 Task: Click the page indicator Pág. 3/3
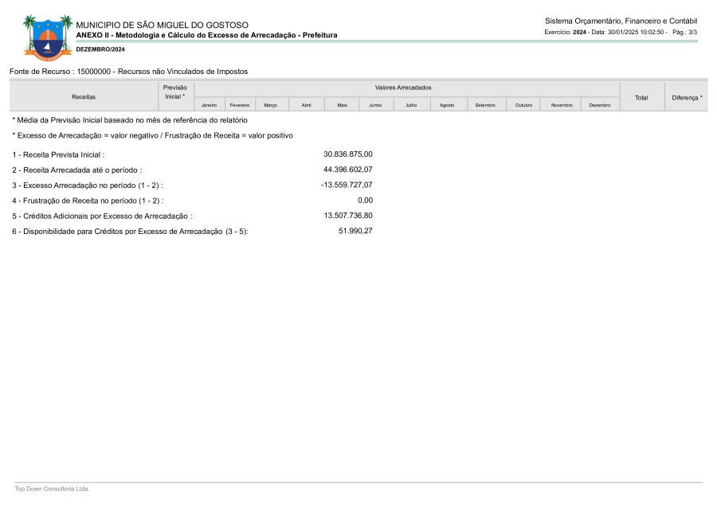click(x=685, y=32)
